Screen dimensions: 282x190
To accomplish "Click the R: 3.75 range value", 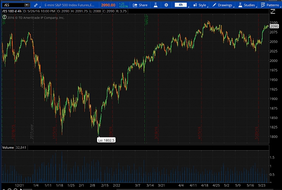I will (x=121, y=11).
